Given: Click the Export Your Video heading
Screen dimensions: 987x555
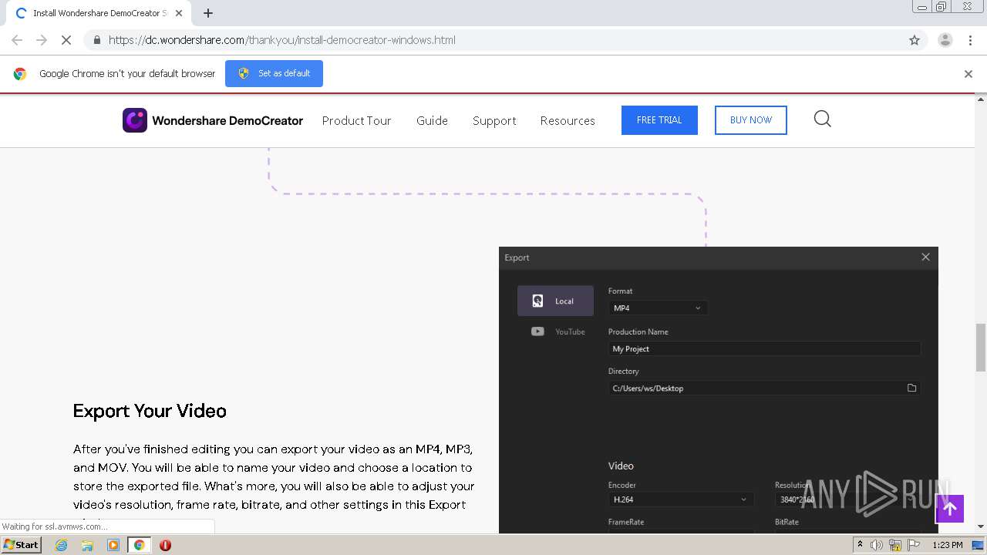Looking at the screenshot, I should click(150, 411).
